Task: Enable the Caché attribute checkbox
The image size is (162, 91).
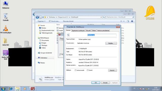Action: coord(88,70)
